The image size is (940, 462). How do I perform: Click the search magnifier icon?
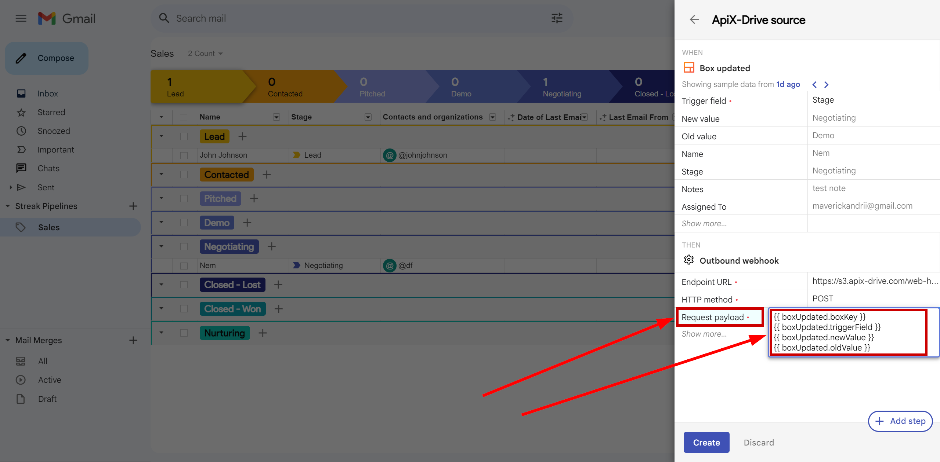click(x=164, y=18)
